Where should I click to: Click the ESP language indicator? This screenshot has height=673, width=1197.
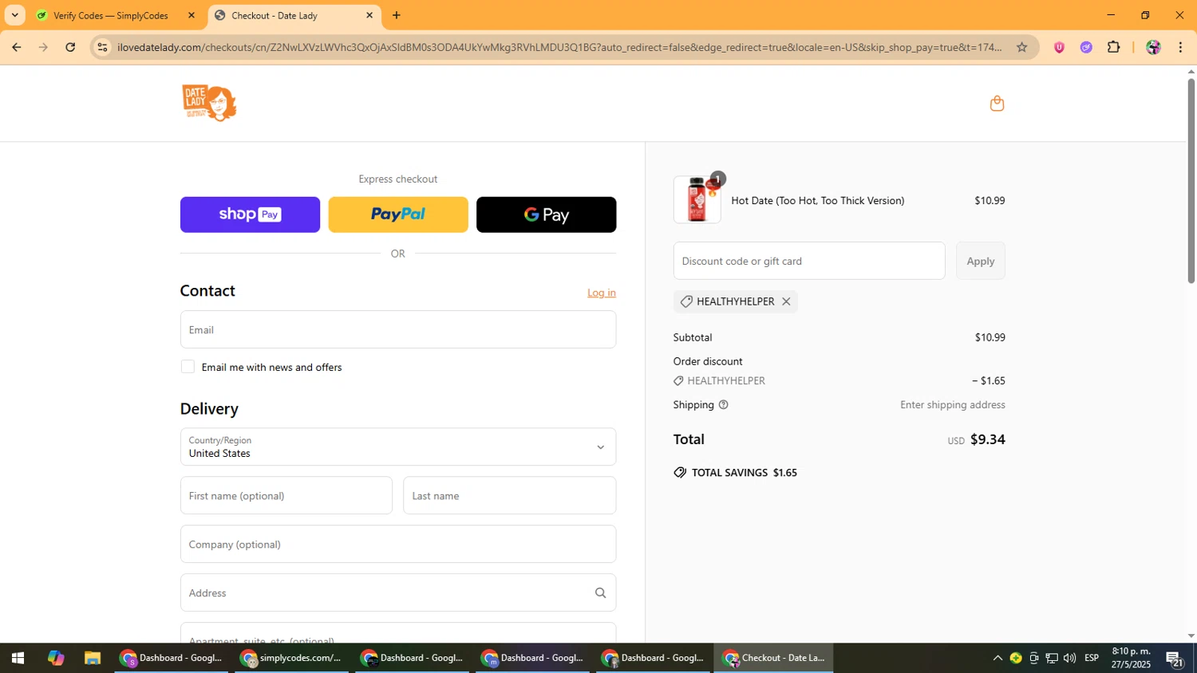tap(1092, 658)
